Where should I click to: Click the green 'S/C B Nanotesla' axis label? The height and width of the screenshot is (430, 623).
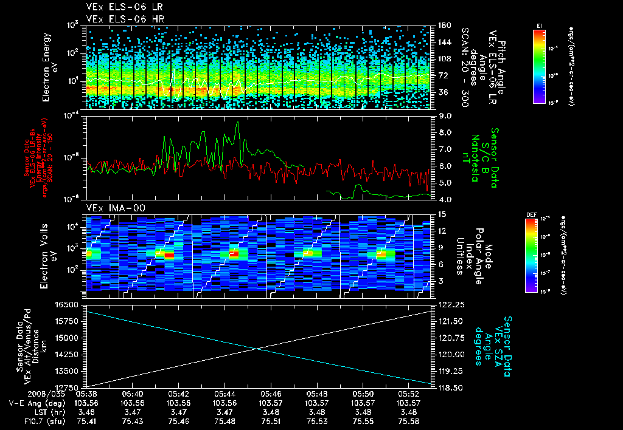coord(479,158)
